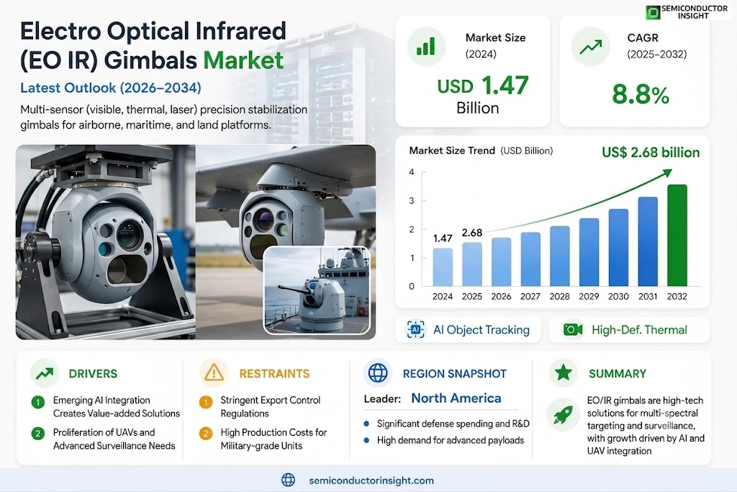Click the globe icon beside website address
Viewport: 737px width, 492px height.
point(288,480)
